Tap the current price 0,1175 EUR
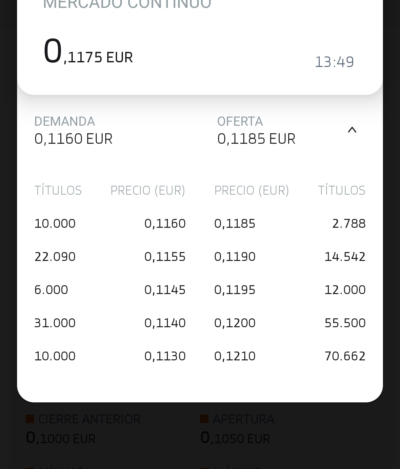 88,53
